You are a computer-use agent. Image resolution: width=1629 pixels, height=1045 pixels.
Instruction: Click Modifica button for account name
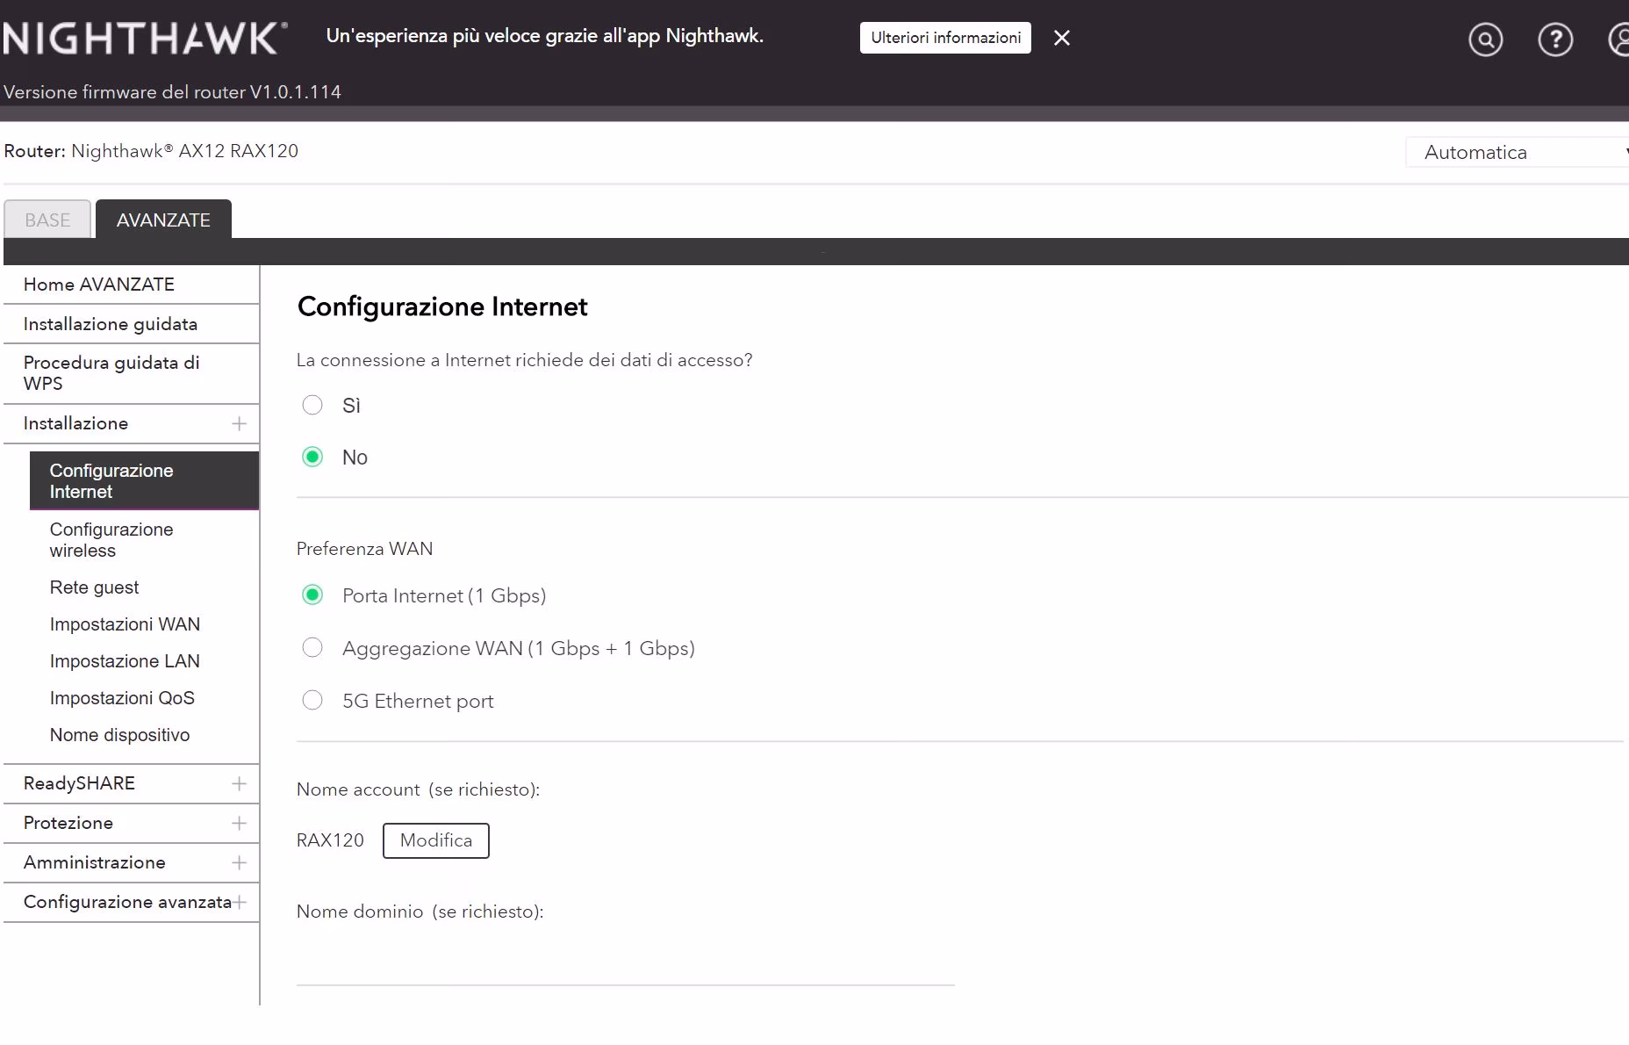coord(436,840)
